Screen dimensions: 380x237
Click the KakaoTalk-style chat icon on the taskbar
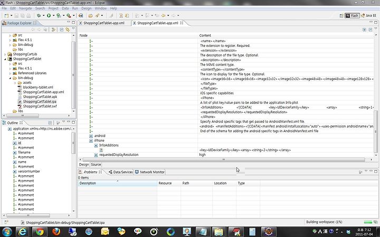pyautogui.click(x=138, y=232)
